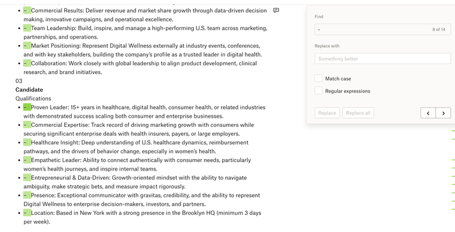Toggle the Regular expressions checkbox
The height and width of the screenshot is (232, 455).
click(x=318, y=91)
